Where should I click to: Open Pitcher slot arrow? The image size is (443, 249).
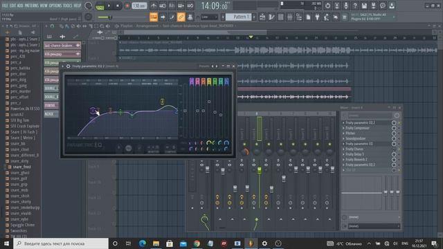[x=343, y=133]
